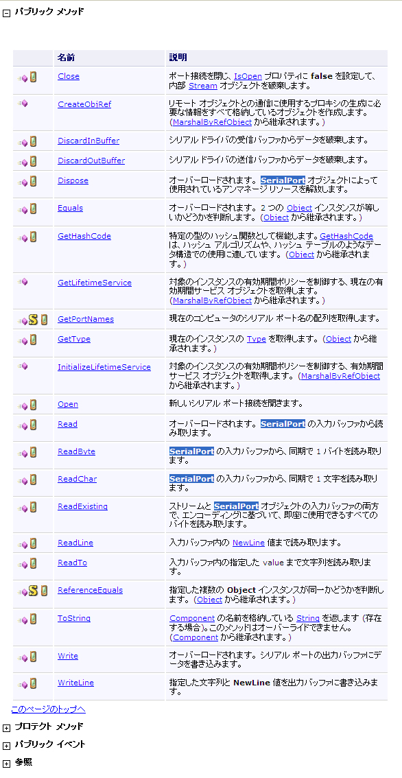Viewport: 402px width, 778px height.
Task: Open the NewLine link in ReadLine description
Action: point(248,543)
